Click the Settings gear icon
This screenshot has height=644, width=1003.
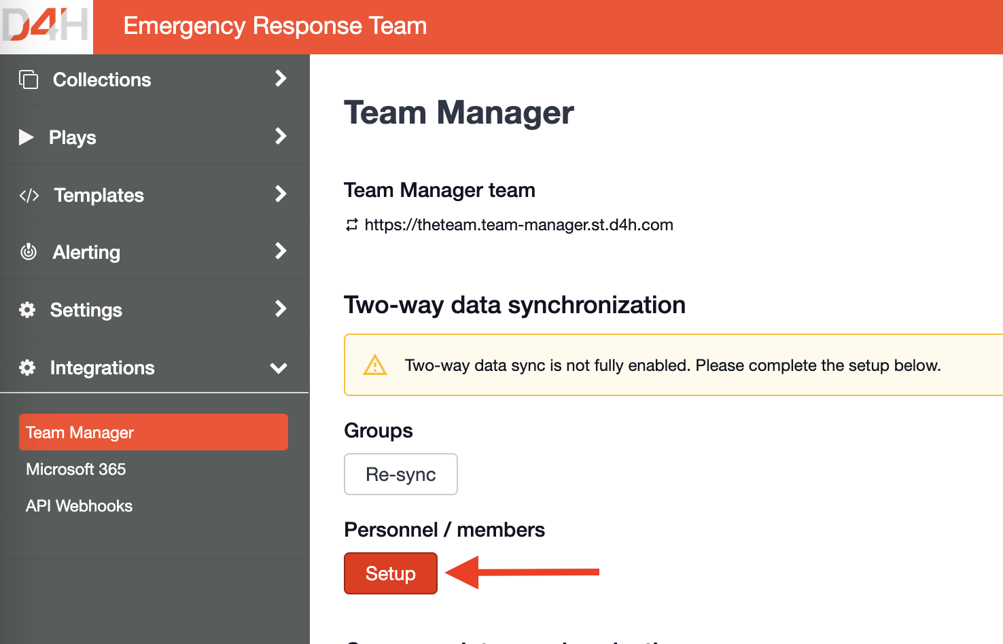coord(27,310)
